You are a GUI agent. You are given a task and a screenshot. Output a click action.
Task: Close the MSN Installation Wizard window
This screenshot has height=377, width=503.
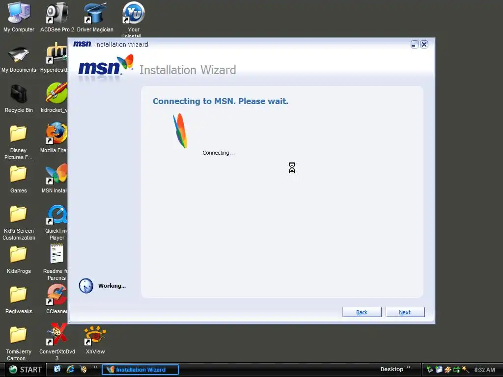pyautogui.click(x=424, y=45)
